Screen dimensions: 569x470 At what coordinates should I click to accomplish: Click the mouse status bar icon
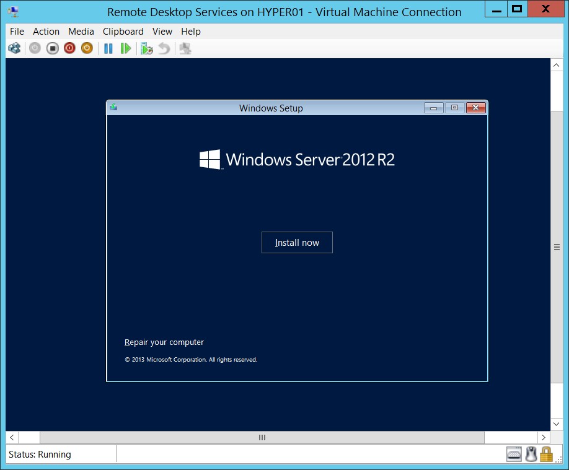[x=531, y=454]
